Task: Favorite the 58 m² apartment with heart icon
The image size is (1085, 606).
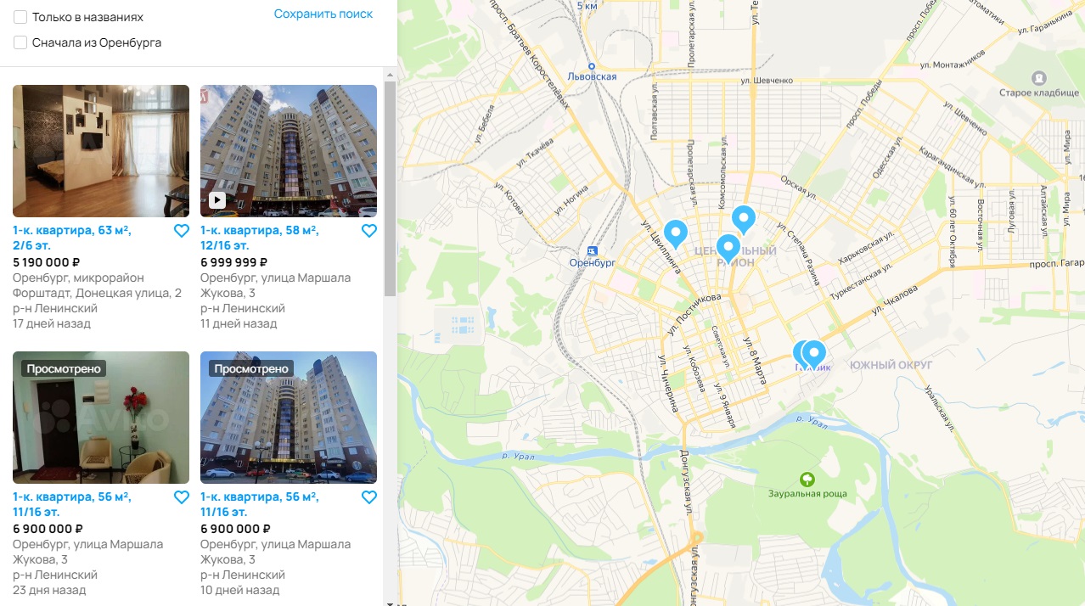Action: tap(368, 231)
